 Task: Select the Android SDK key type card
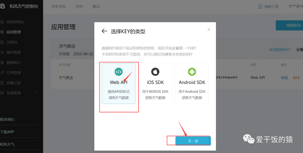pyautogui.click(x=192, y=84)
